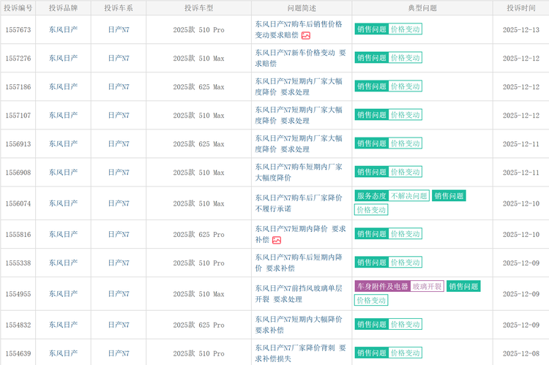
Task: Click 2025款 625 Pro model in row 1555816
Action: pos(198,235)
